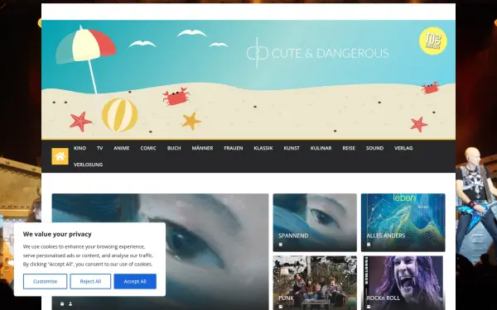This screenshot has width=497, height=310.
Task: Select COMIC in the navigation bar
Action: (x=148, y=148)
